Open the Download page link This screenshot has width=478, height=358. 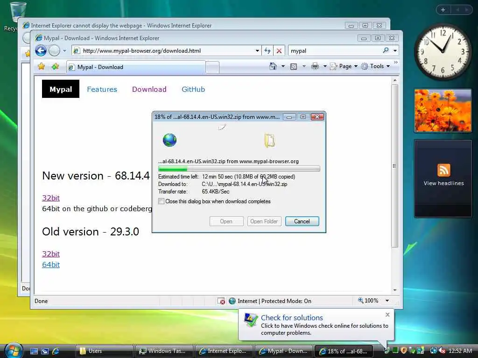point(149,89)
